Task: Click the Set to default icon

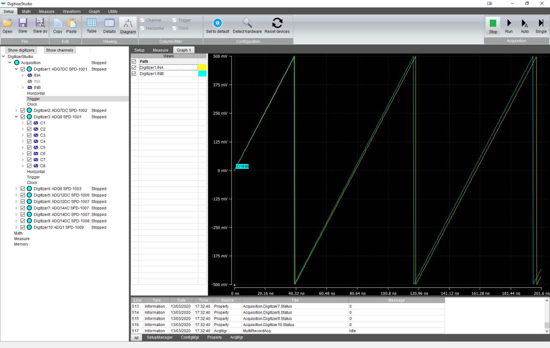Action: [x=217, y=23]
